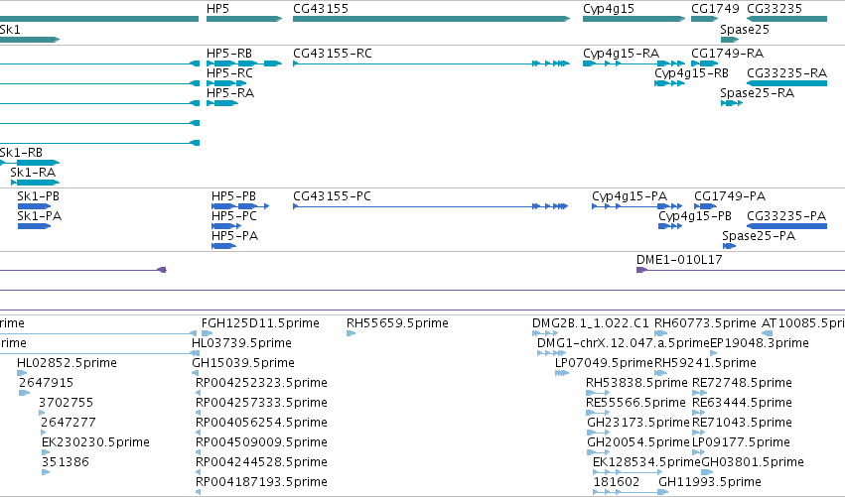845x497 pixels.
Task: Open the Spase25-PA protein feature
Action: (730, 246)
